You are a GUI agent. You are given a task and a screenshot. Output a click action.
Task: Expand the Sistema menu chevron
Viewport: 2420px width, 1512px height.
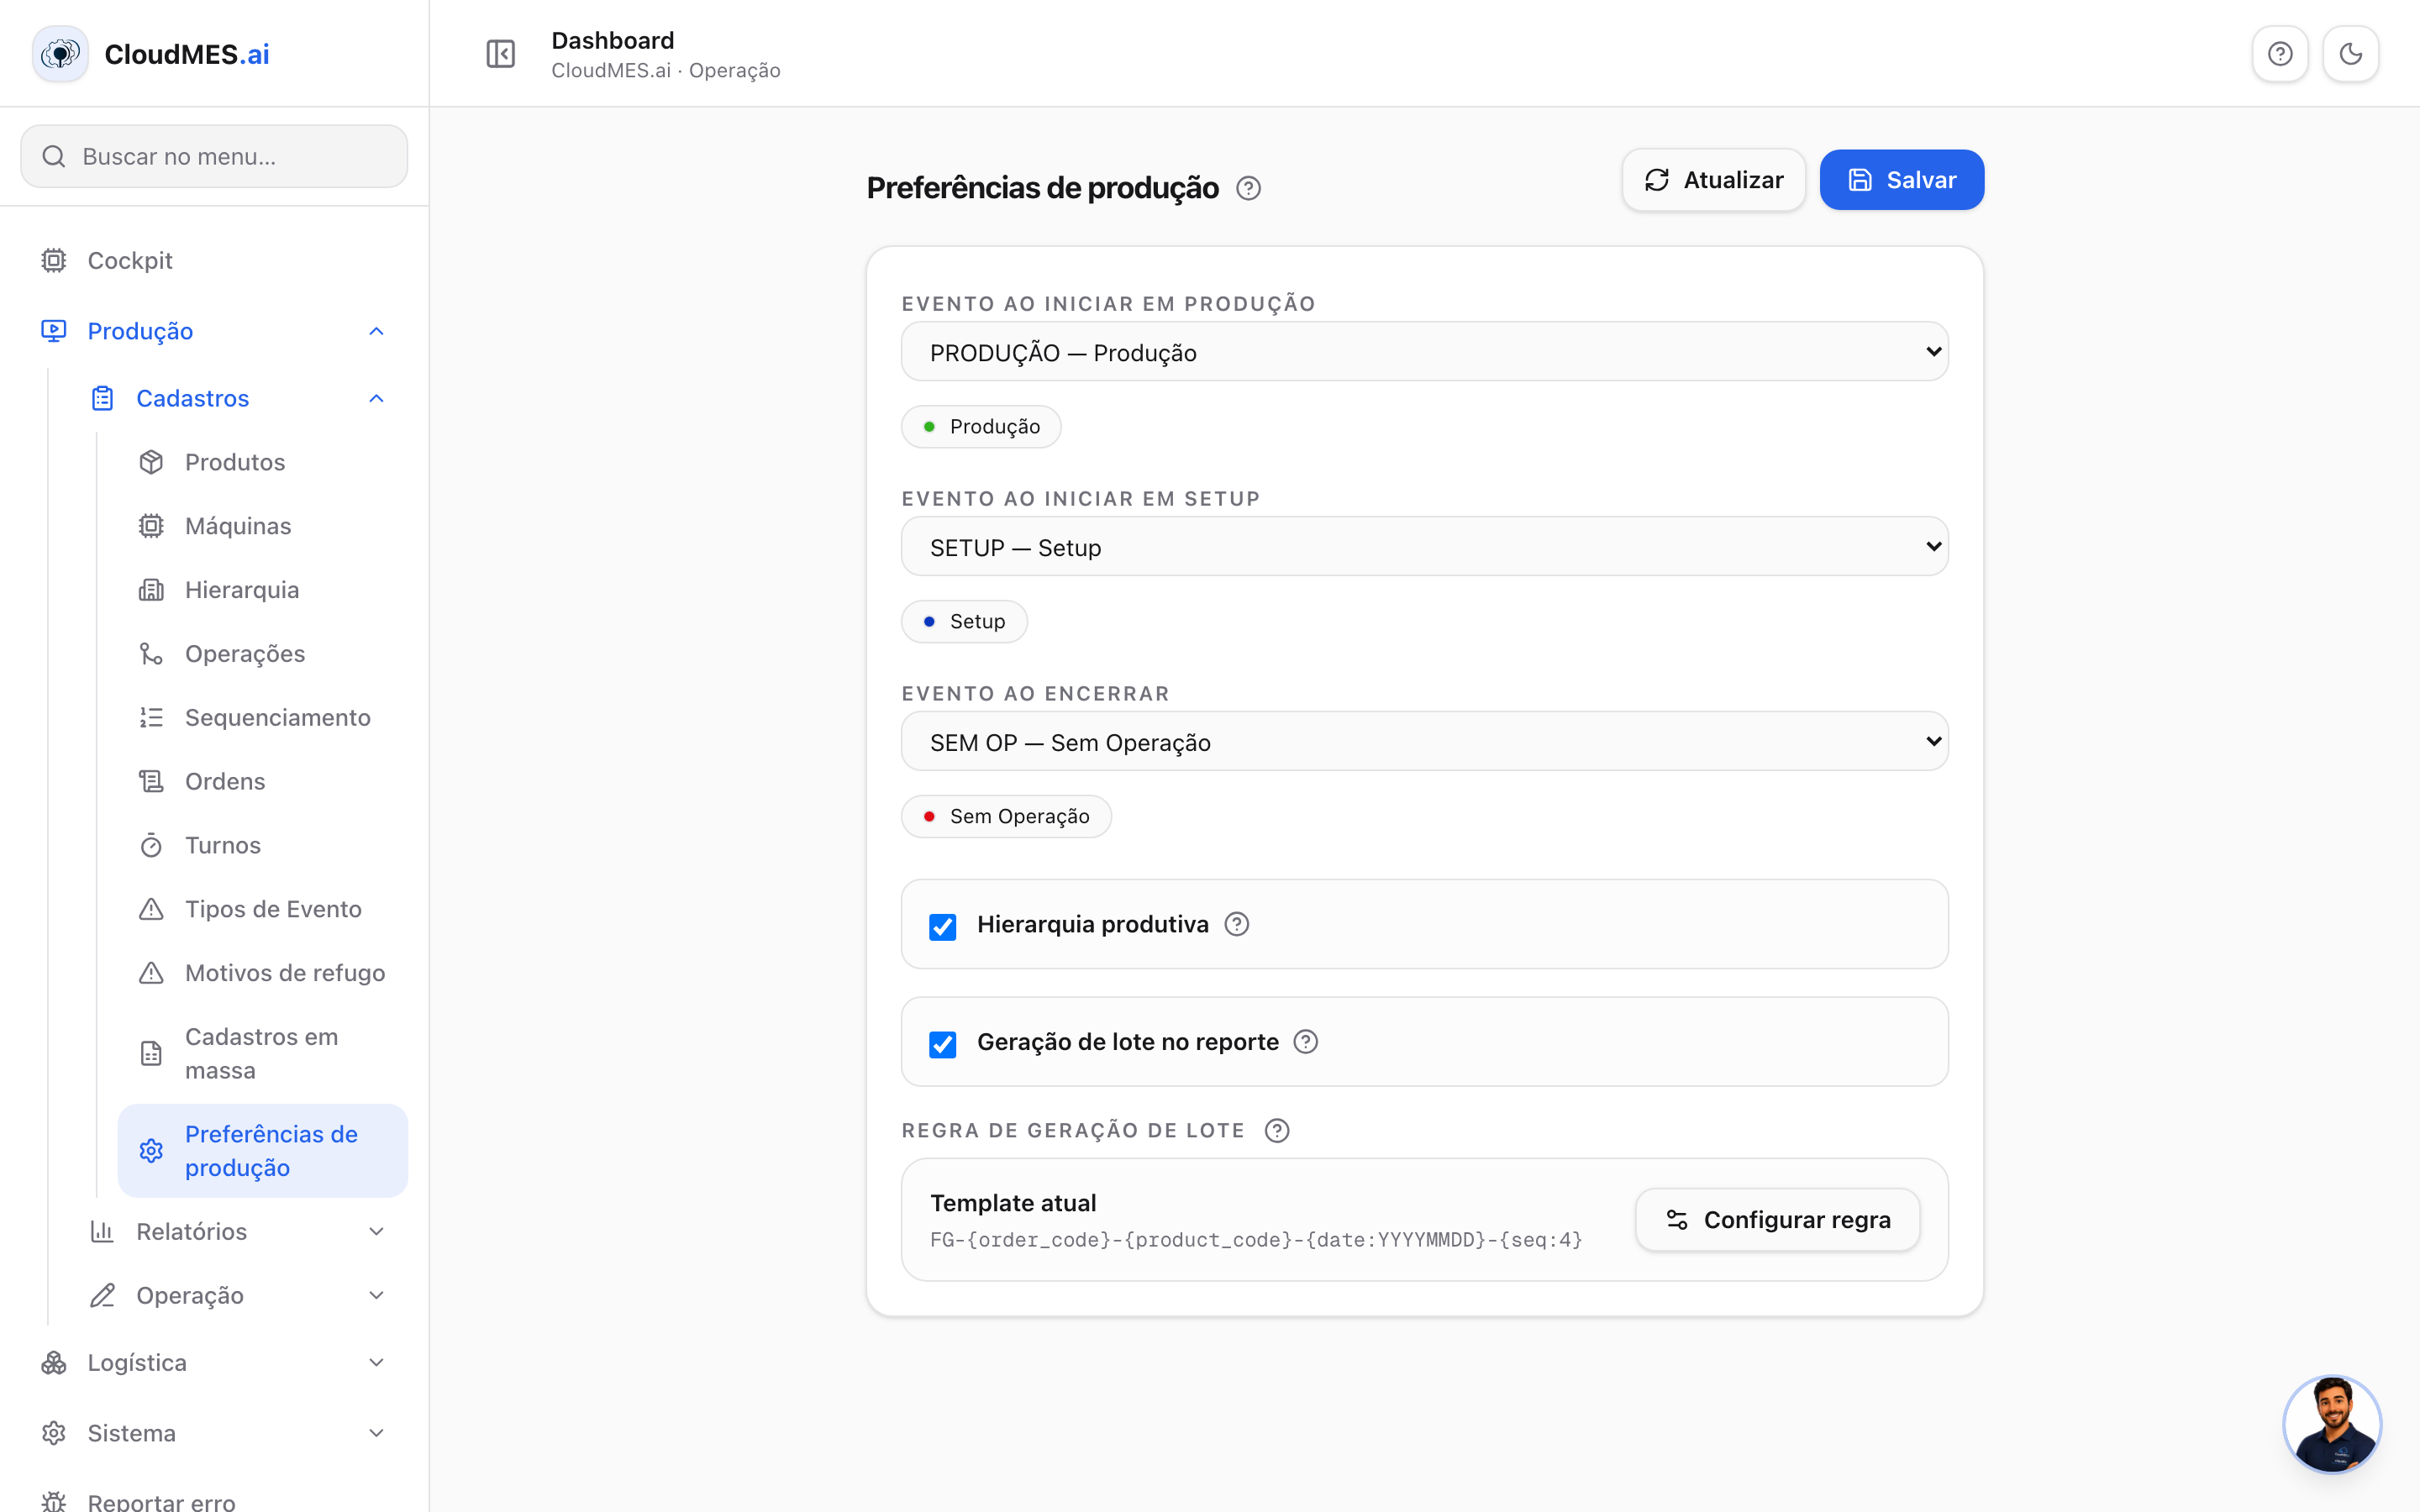tap(376, 1434)
